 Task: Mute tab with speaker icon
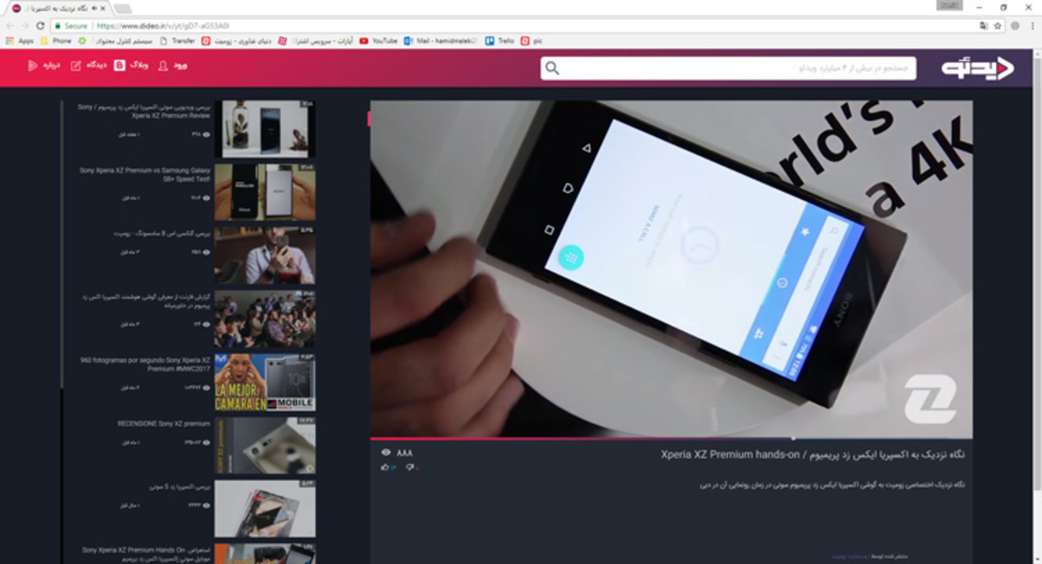(94, 8)
